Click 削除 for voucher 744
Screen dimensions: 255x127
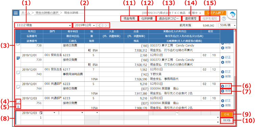coord(226,91)
